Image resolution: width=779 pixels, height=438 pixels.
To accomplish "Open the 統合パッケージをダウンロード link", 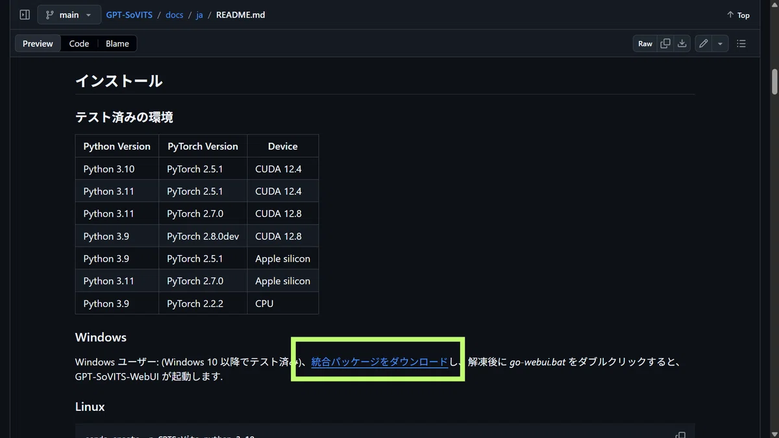I will [380, 362].
